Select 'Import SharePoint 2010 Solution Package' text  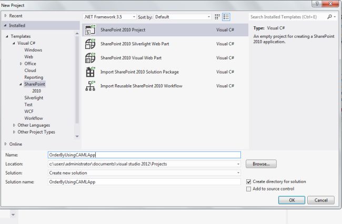139,72
